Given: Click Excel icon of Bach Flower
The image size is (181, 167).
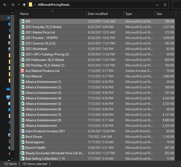Looking at the screenshot, I should (x=22, y=136).
